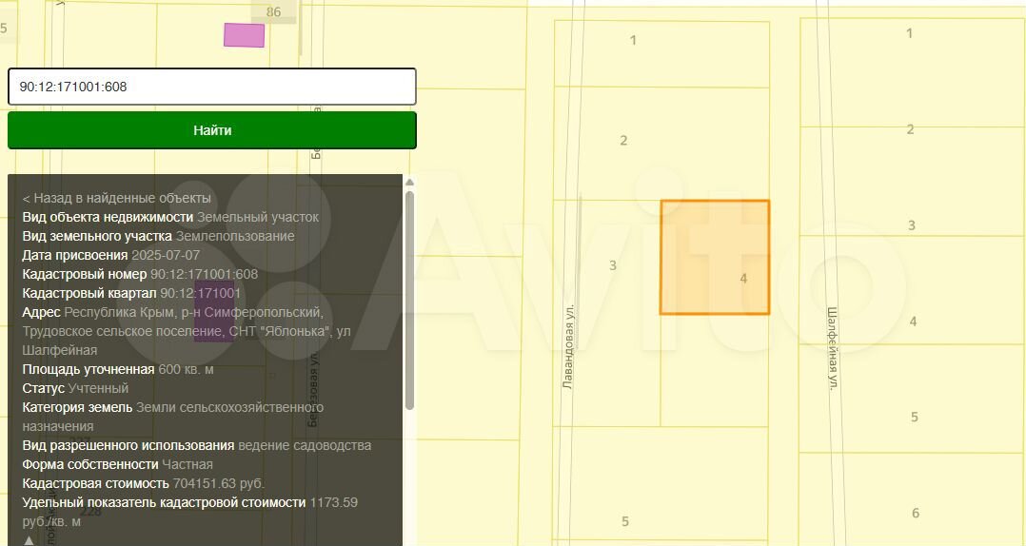Click Кадастровый номер 90:12:171001:608 in the panel
The width and height of the screenshot is (1026, 546).
click(x=140, y=274)
